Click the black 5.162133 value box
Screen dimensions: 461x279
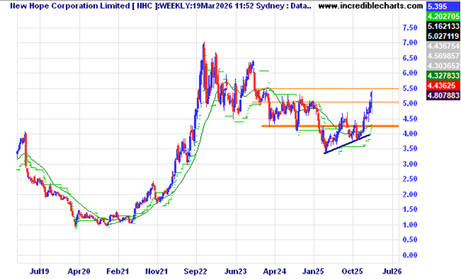(x=443, y=26)
